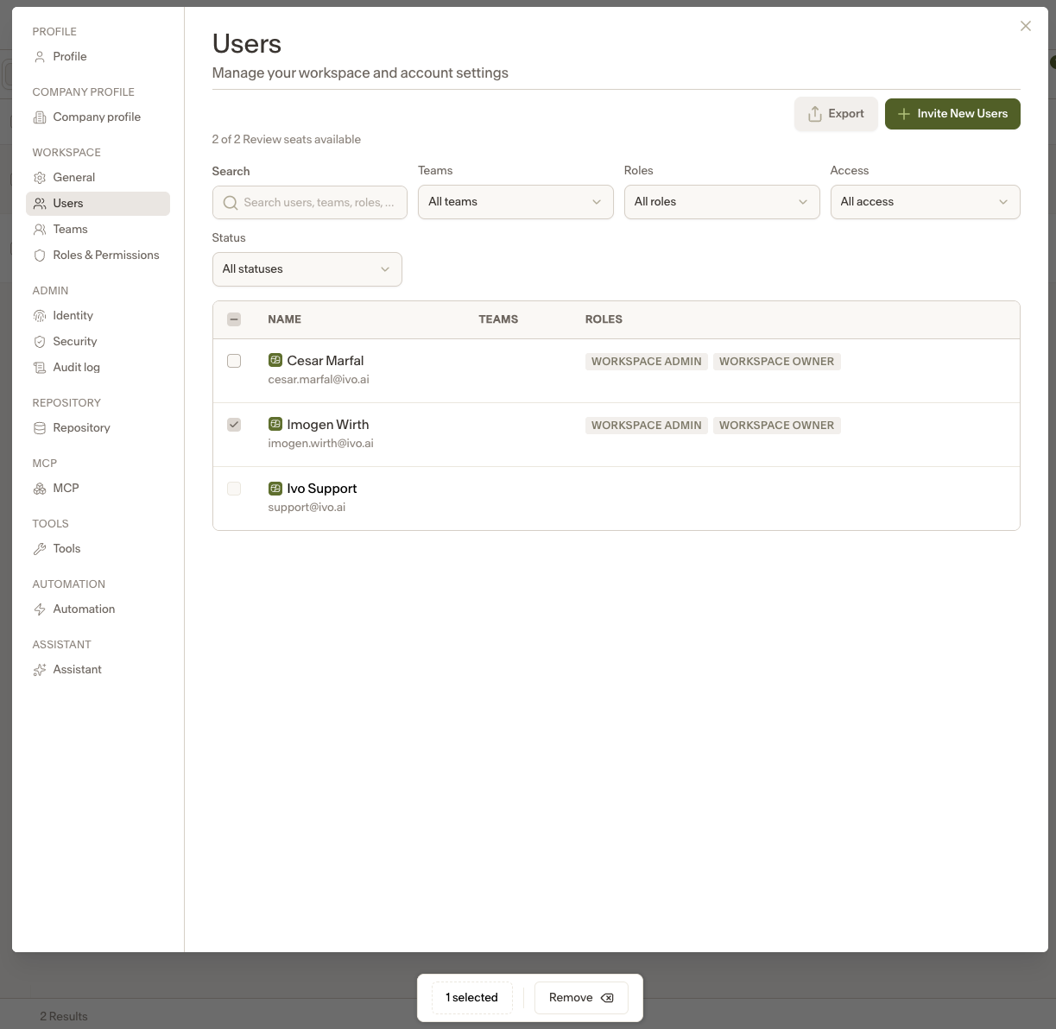Screen dimensions: 1056x1029
Task: Click the Profile person icon in sidebar
Action: tap(40, 57)
